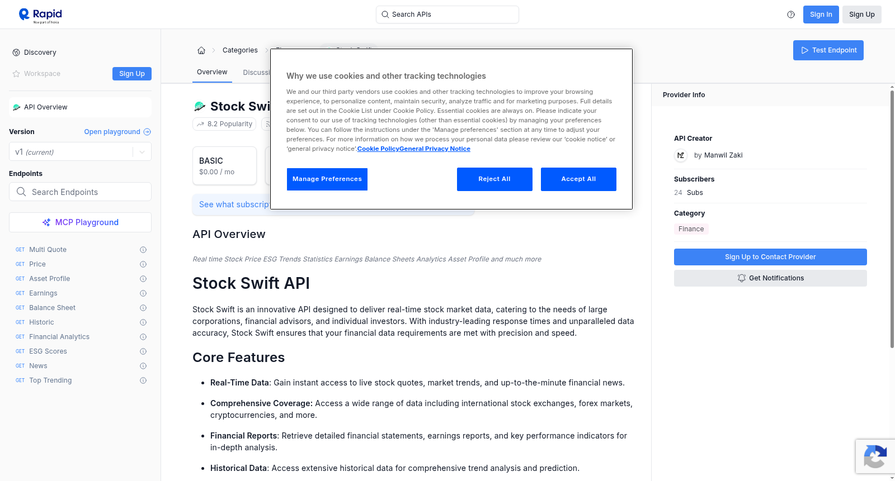Open the help question mark icon
The height and width of the screenshot is (481, 895).
(791, 15)
